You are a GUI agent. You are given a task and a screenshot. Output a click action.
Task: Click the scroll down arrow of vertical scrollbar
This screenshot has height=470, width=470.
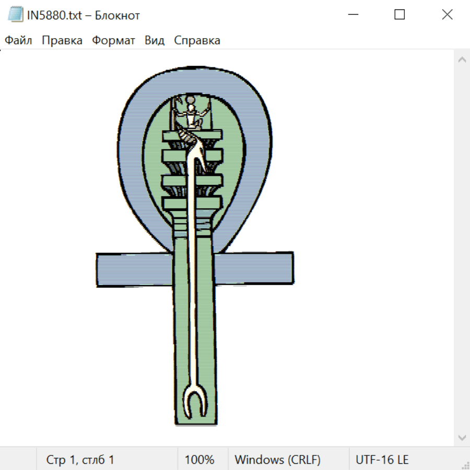click(462, 437)
